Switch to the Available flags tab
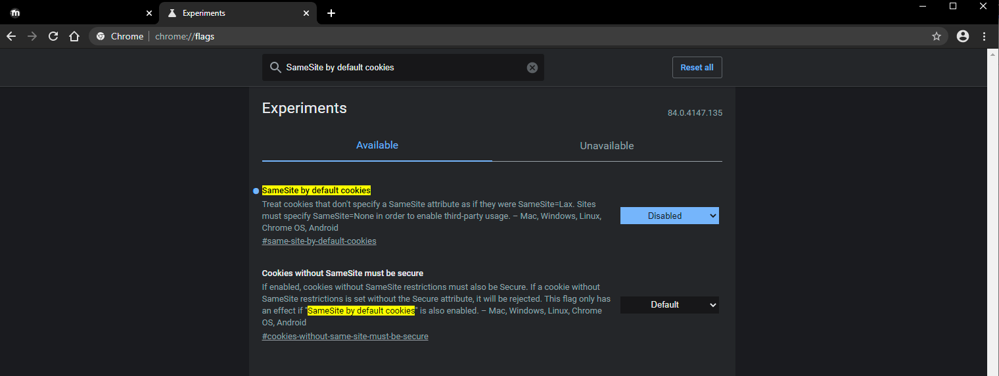Image resolution: width=999 pixels, height=376 pixels. [377, 145]
